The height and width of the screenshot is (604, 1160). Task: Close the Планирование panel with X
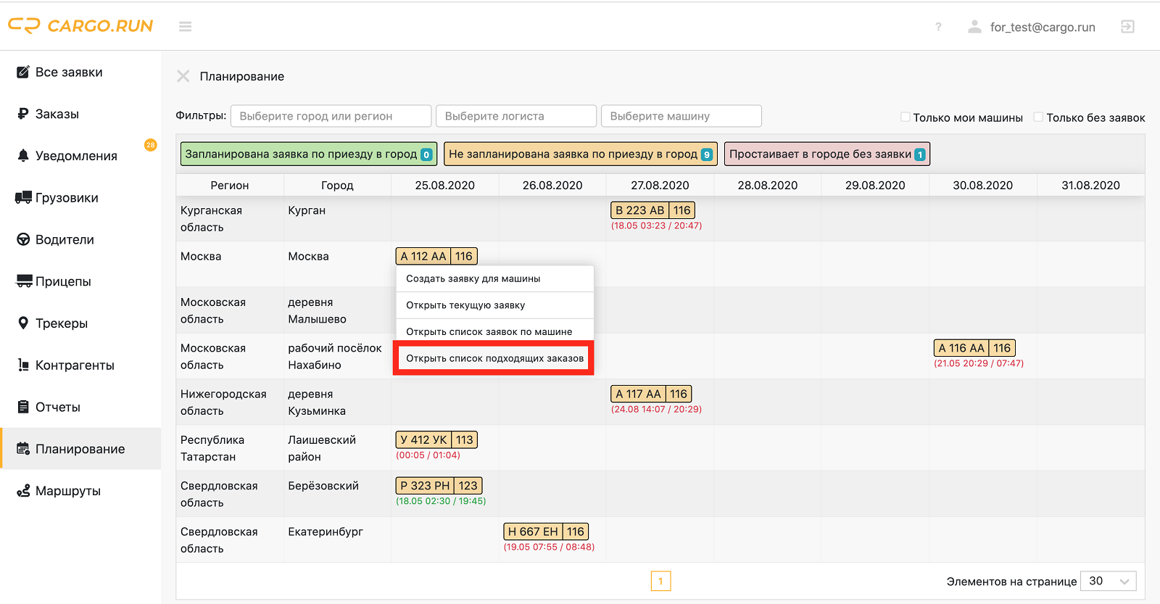coord(183,76)
